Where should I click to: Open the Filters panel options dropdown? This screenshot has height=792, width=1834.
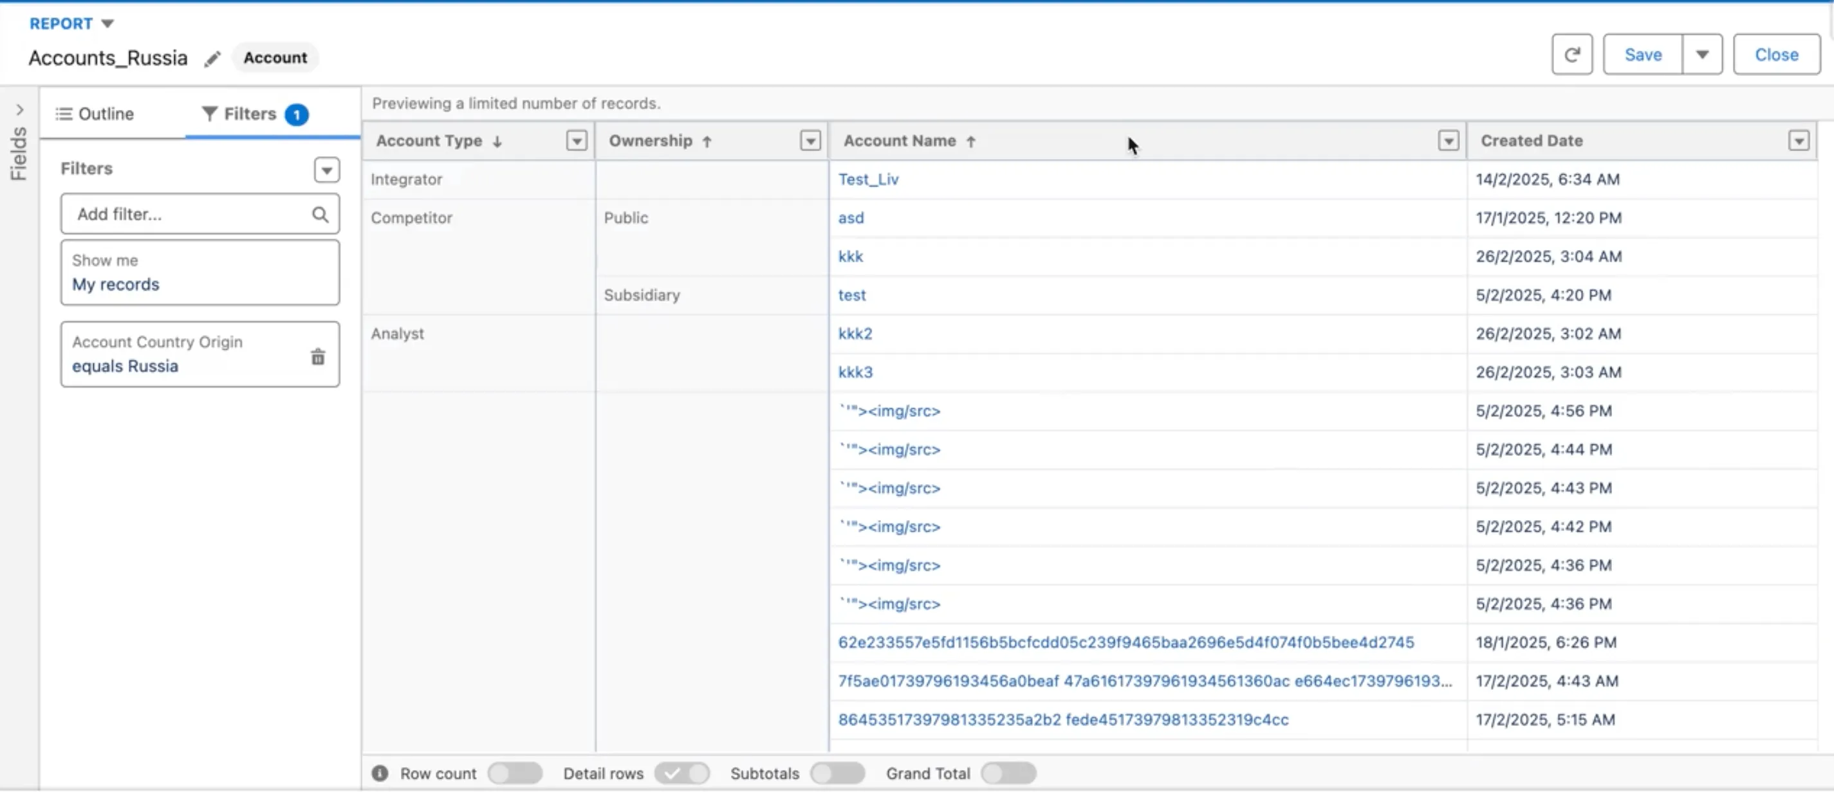coord(327,170)
